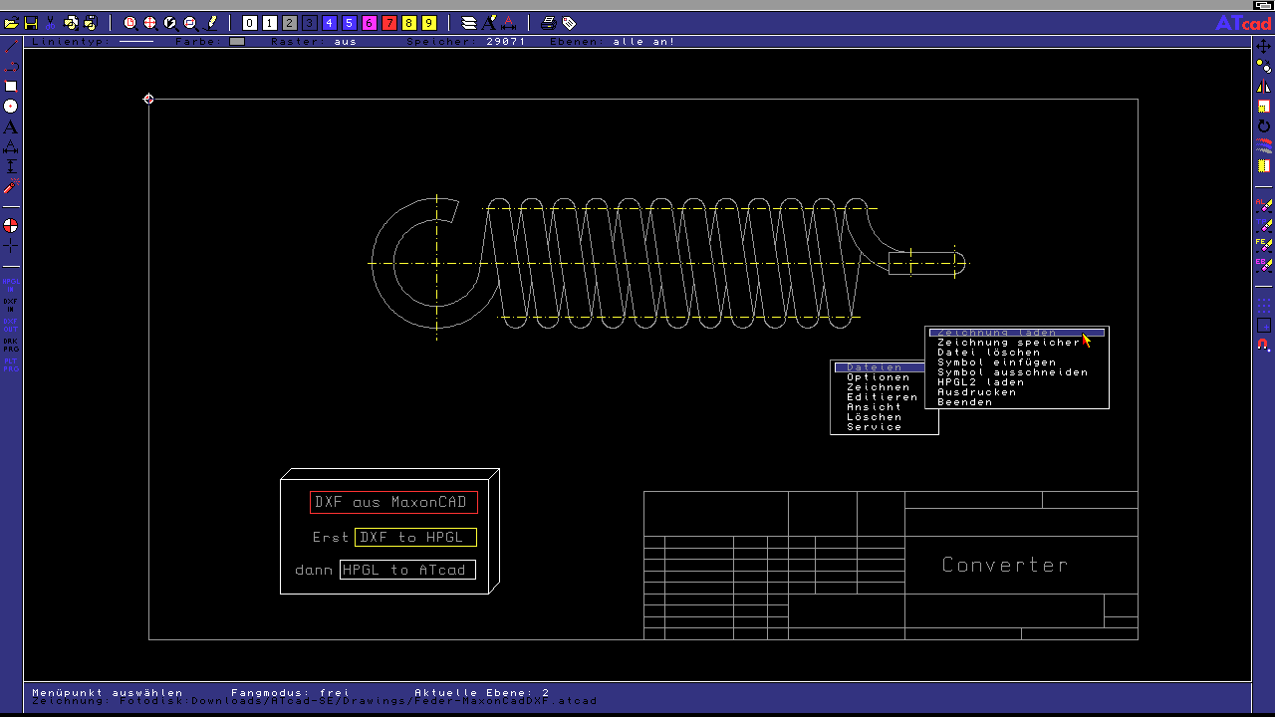Select the circle drawing tool

[x=11, y=107]
